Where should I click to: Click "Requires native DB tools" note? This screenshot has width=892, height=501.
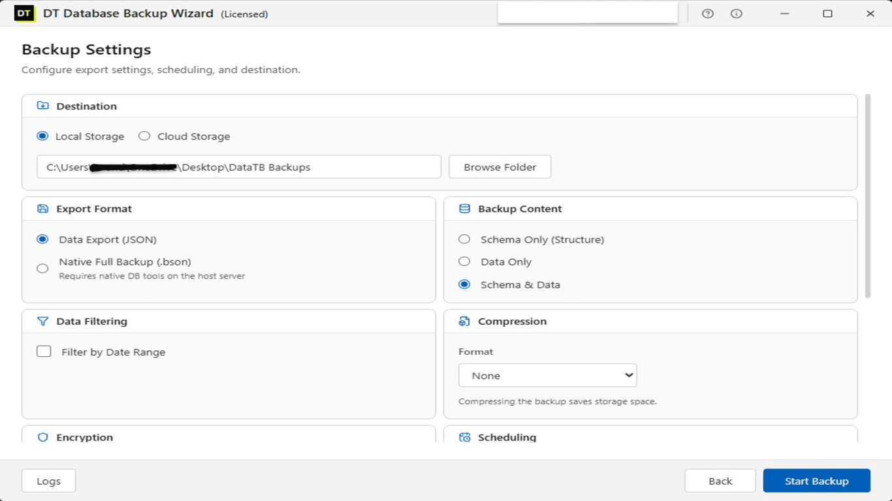[x=152, y=276]
